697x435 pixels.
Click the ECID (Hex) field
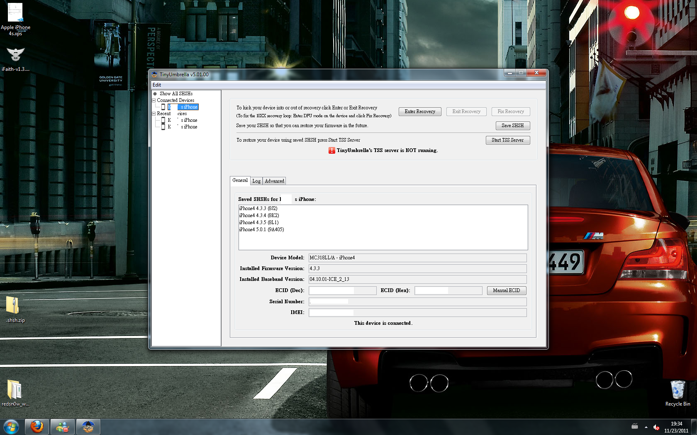pos(448,290)
